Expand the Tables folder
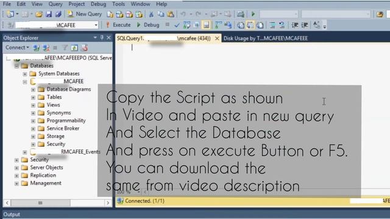The image size is (390, 219). click(33, 97)
